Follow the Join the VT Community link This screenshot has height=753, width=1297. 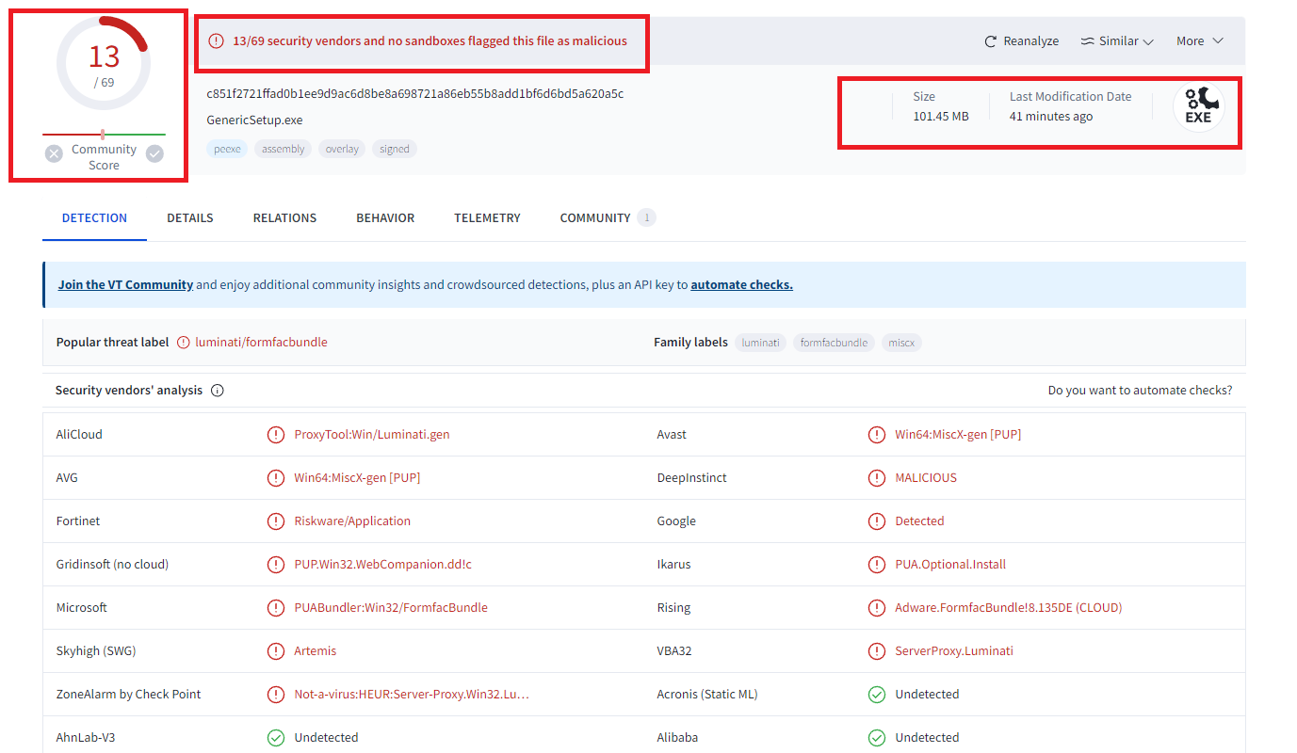(x=125, y=285)
